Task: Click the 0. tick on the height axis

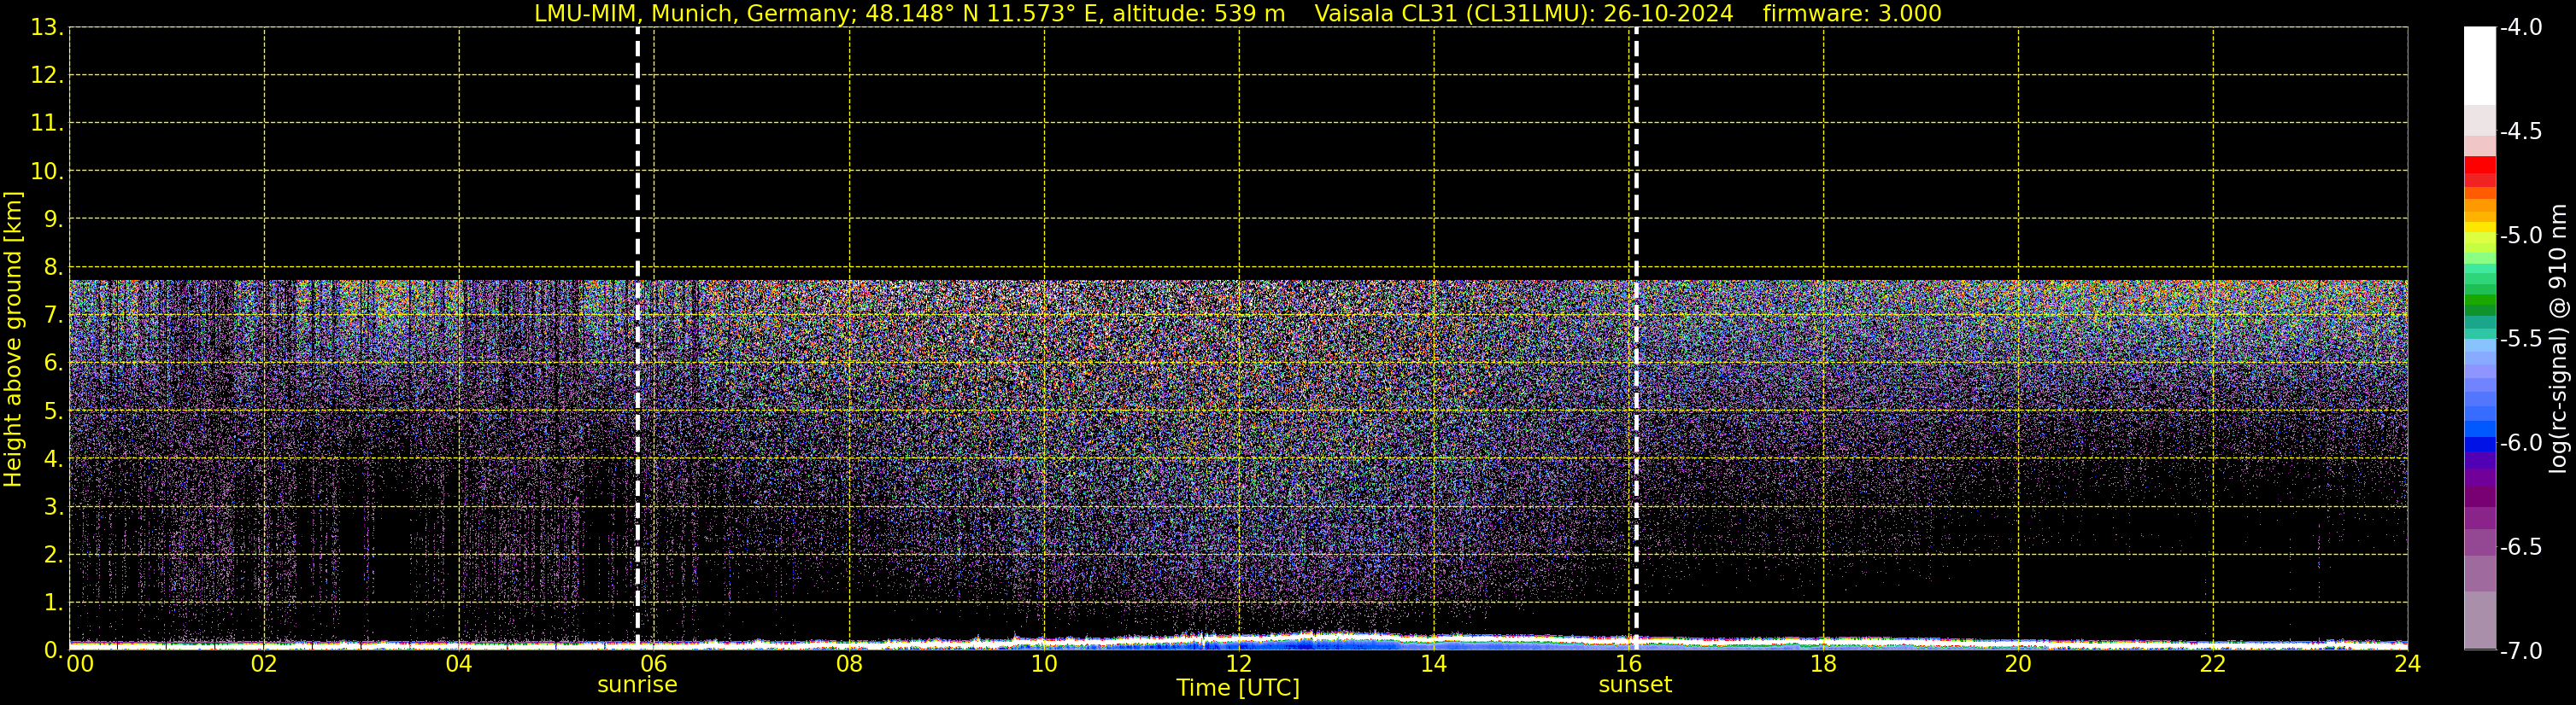Action: coord(53,650)
